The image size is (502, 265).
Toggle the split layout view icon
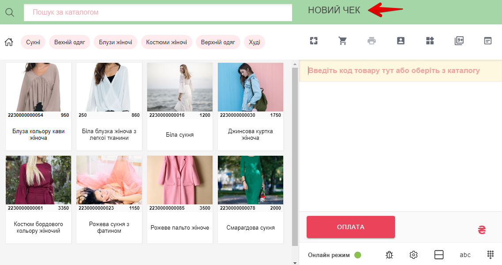coord(439,254)
